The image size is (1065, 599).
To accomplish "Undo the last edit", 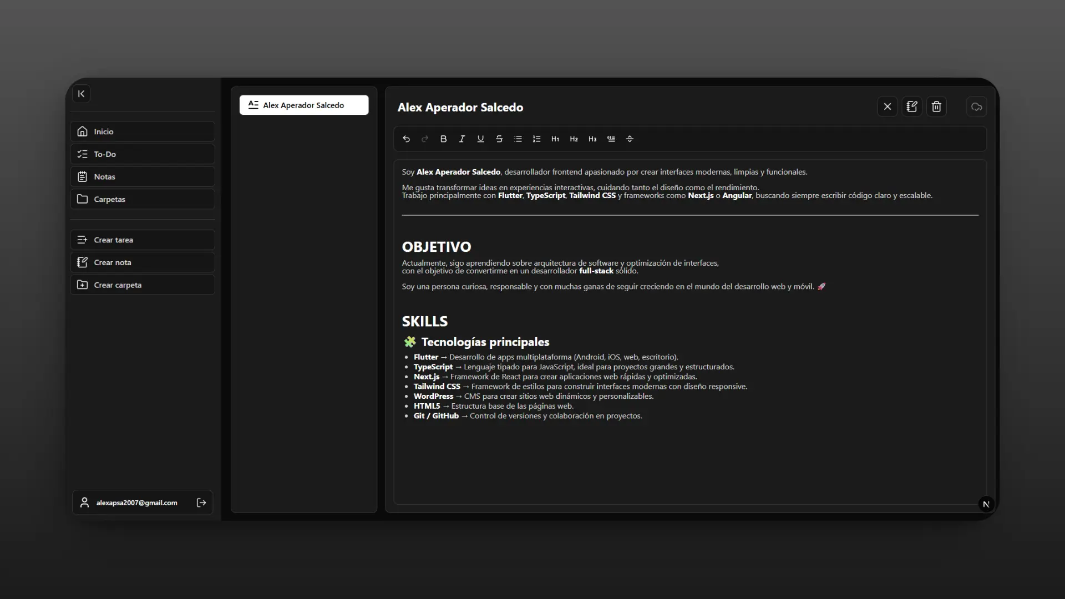I will 406,139.
